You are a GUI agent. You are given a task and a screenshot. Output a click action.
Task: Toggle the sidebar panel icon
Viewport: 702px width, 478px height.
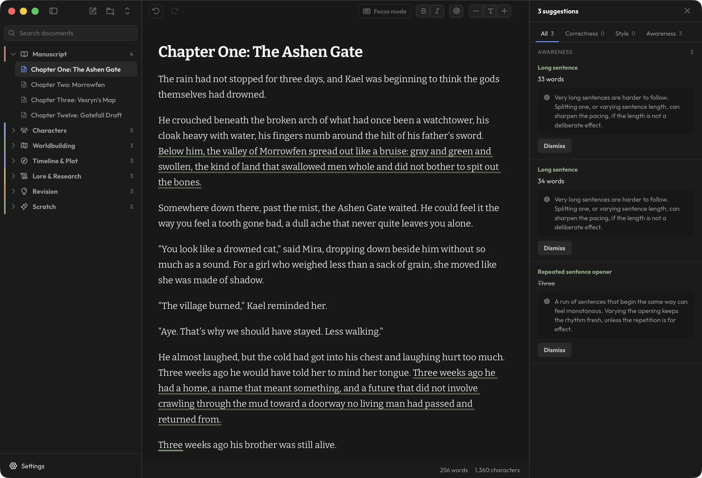(x=53, y=11)
